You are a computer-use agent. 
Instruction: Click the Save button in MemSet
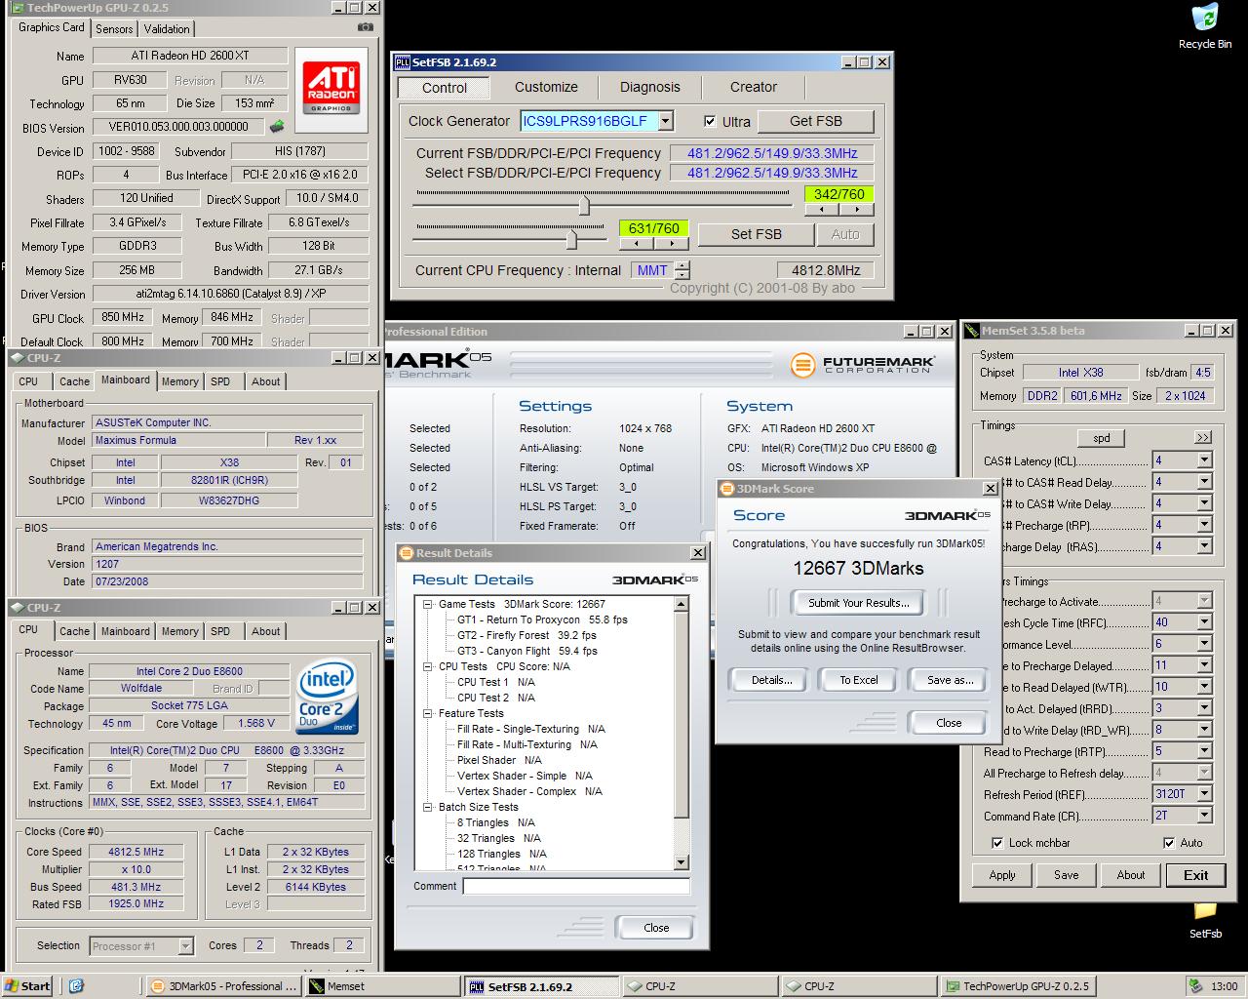[1067, 875]
